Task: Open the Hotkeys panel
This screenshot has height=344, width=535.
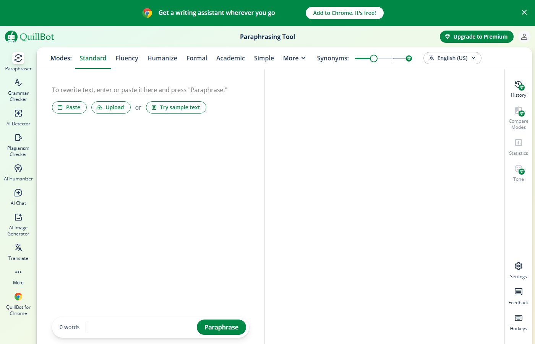Action: [518, 322]
